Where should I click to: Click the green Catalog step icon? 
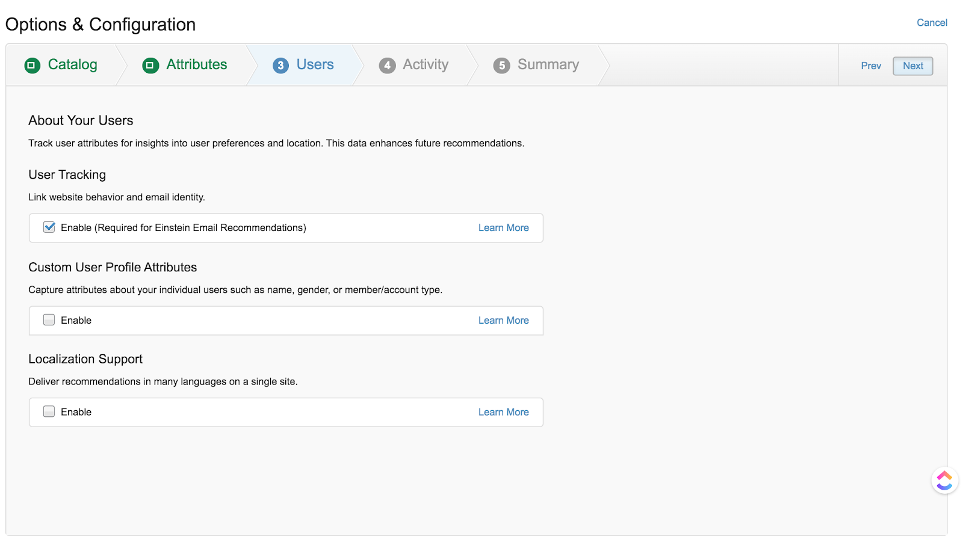click(32, 65)
